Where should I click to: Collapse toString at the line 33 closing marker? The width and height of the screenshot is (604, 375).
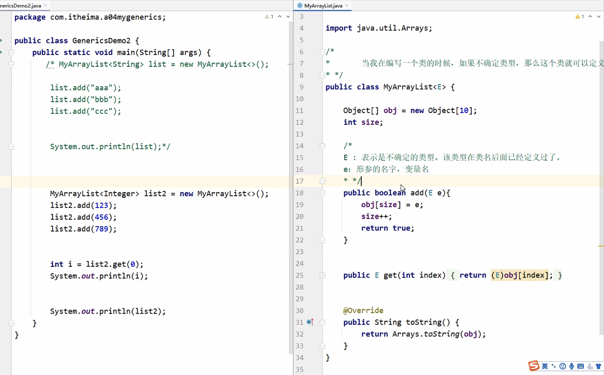[x=322, y=346]
